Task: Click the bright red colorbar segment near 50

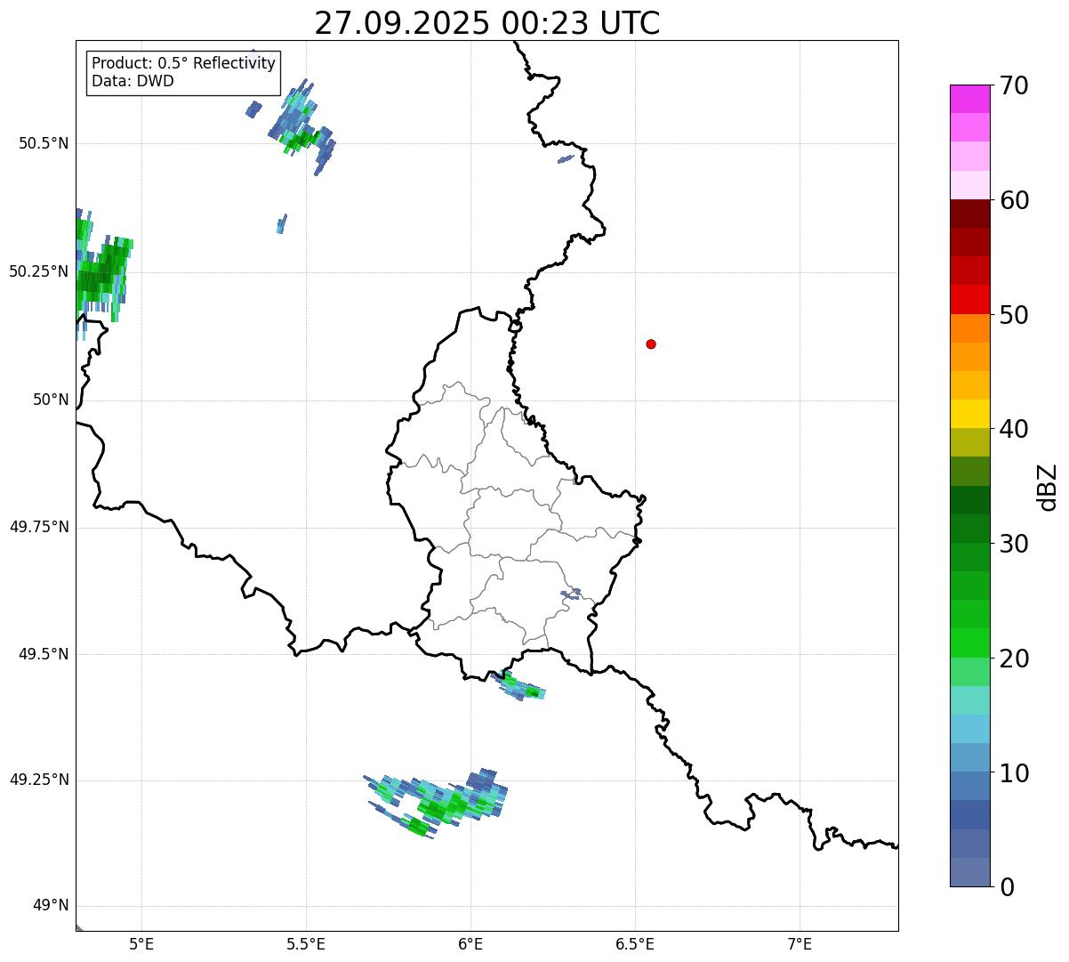Action: coord(969,299)
